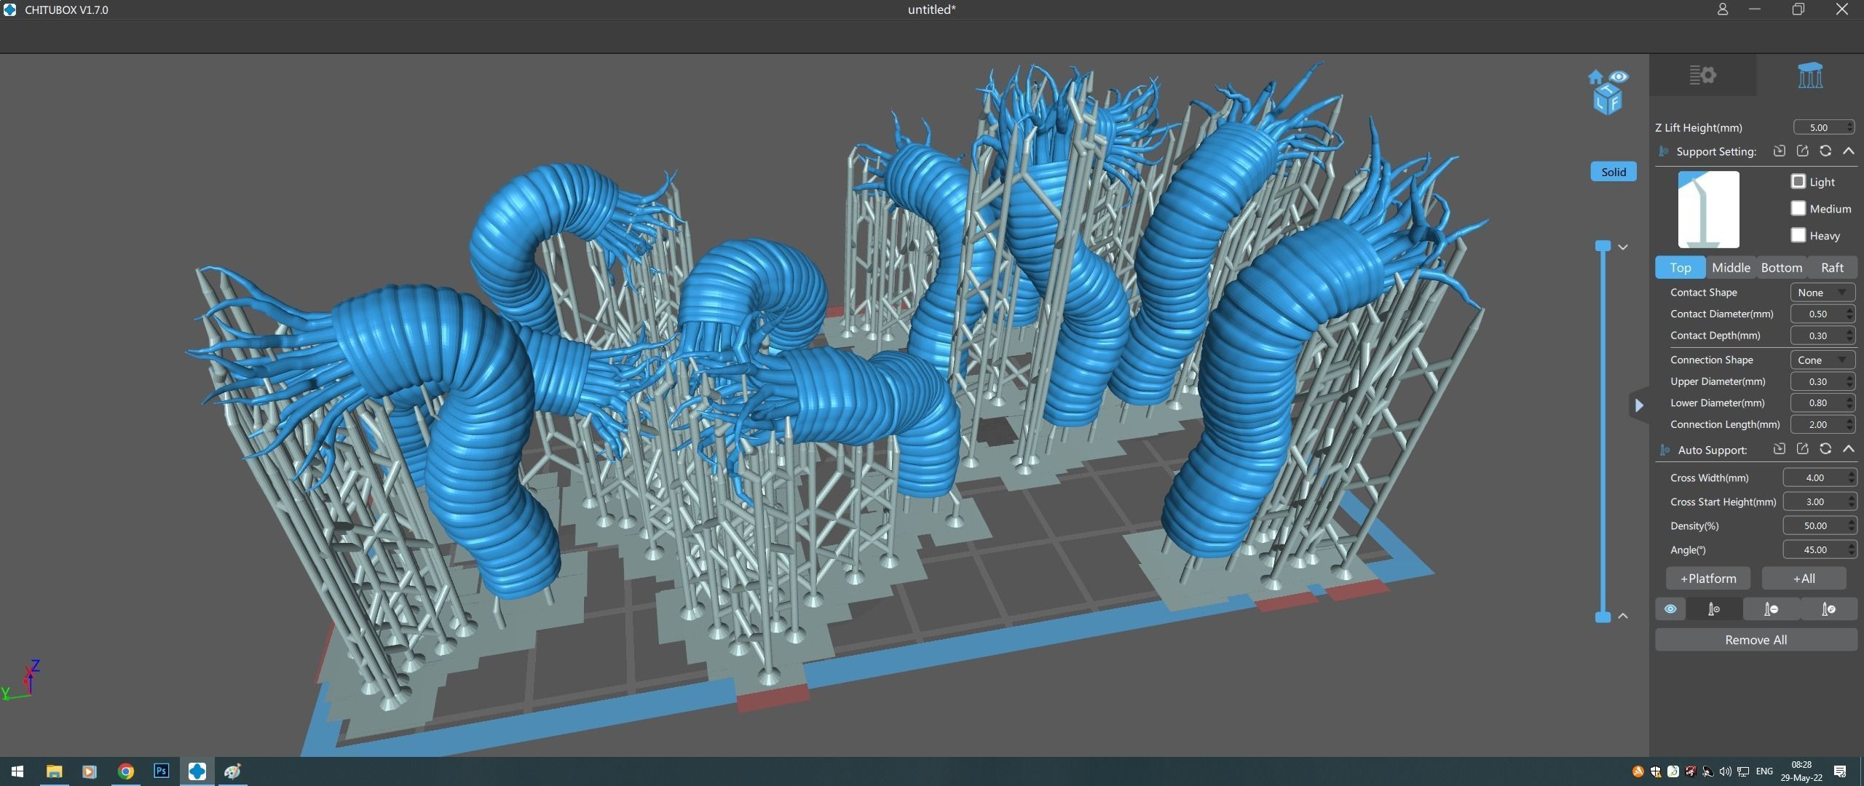
Task: Open the Contact Shape dropdown
Action: pos(1822,293)
